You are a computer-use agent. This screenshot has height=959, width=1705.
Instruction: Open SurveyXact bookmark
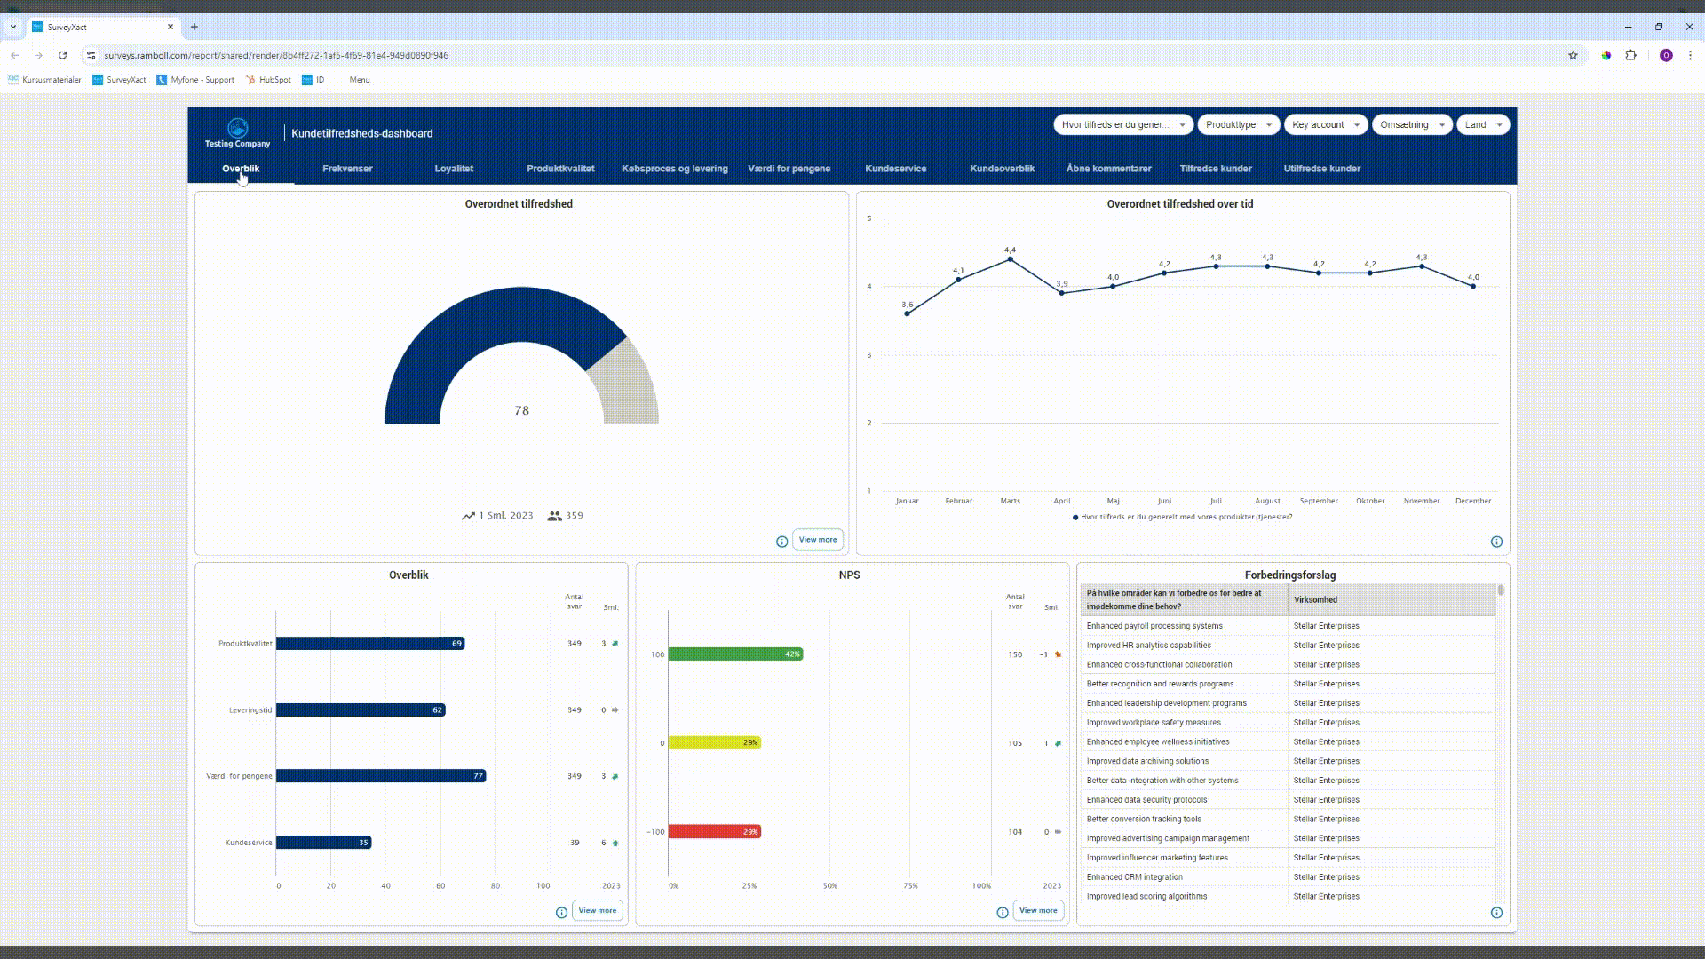(x=119, y=80)
